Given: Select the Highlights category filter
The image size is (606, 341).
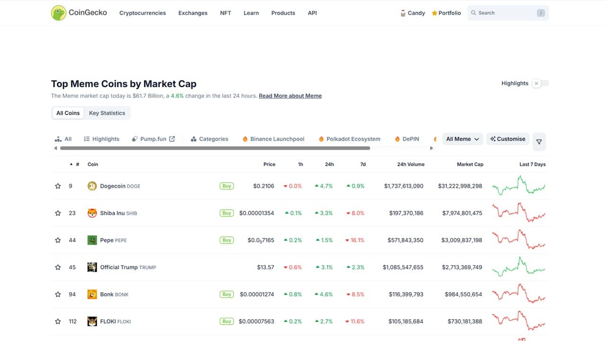Looking at the screenshot, I should 101,139.
